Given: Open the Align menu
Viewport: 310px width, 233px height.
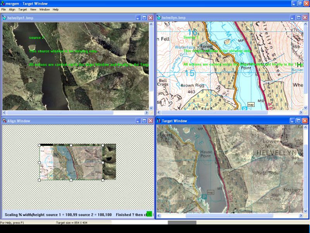Looking at the screenshot, I should pyautogui.click(x=12, y=9).
